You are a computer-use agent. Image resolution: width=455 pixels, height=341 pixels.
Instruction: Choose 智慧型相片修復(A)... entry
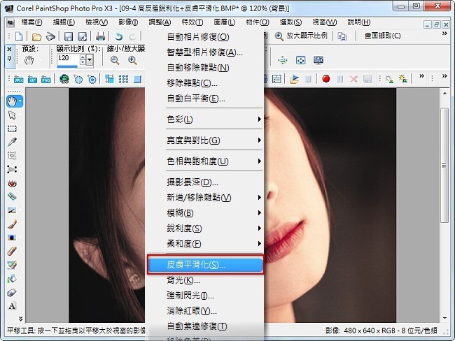coord(205,52)
